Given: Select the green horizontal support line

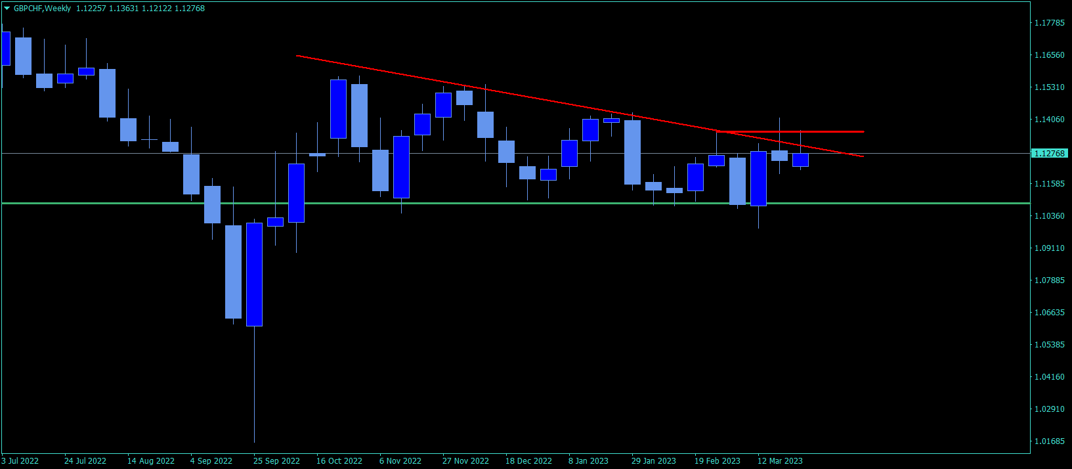Looking at the screenshot, I should click(515, 204).
